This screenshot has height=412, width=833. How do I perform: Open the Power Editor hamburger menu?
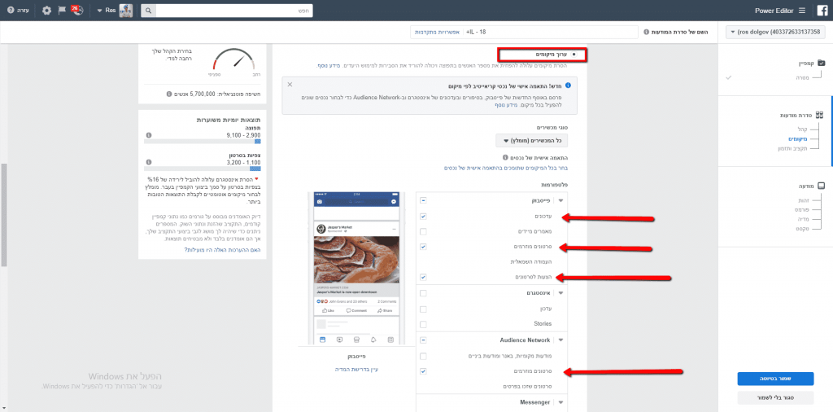tap(802, 11)
